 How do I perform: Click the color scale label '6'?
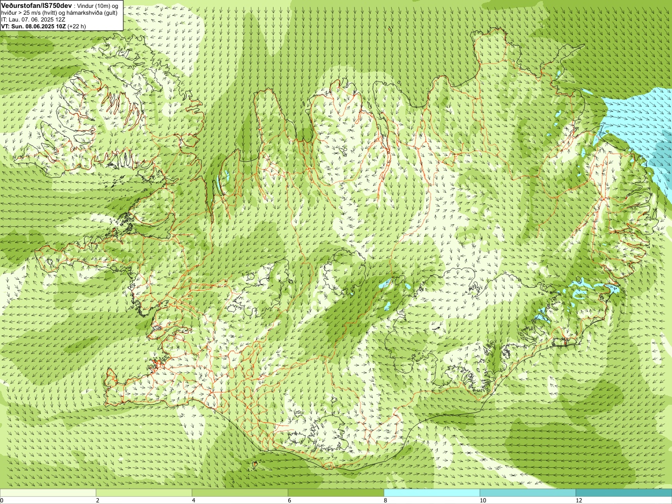point(290,500)
